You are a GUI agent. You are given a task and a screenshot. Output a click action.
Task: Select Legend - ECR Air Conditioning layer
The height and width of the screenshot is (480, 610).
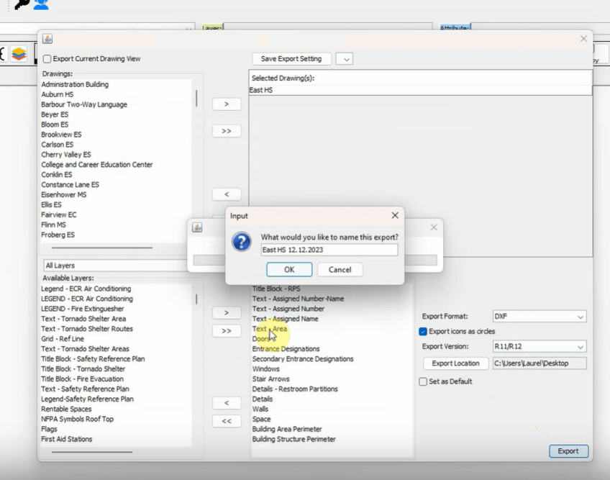(x=86, y=289)
